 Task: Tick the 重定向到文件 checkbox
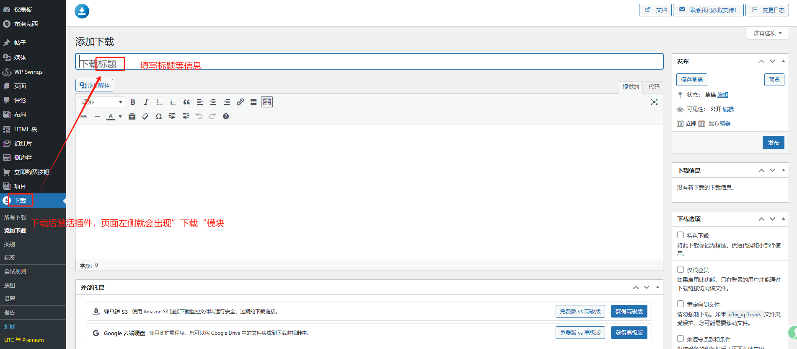pos(681,304)
